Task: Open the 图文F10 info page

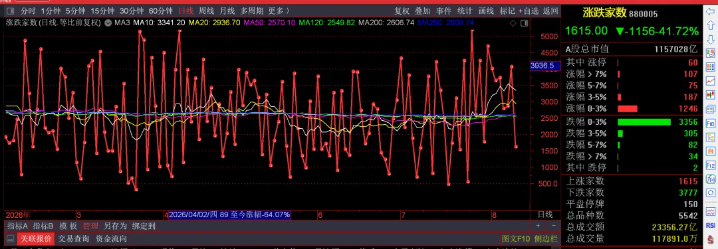Action: [516, 238]
